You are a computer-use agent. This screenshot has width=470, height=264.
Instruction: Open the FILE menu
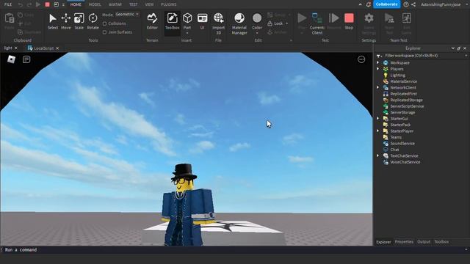click(8, 4)
